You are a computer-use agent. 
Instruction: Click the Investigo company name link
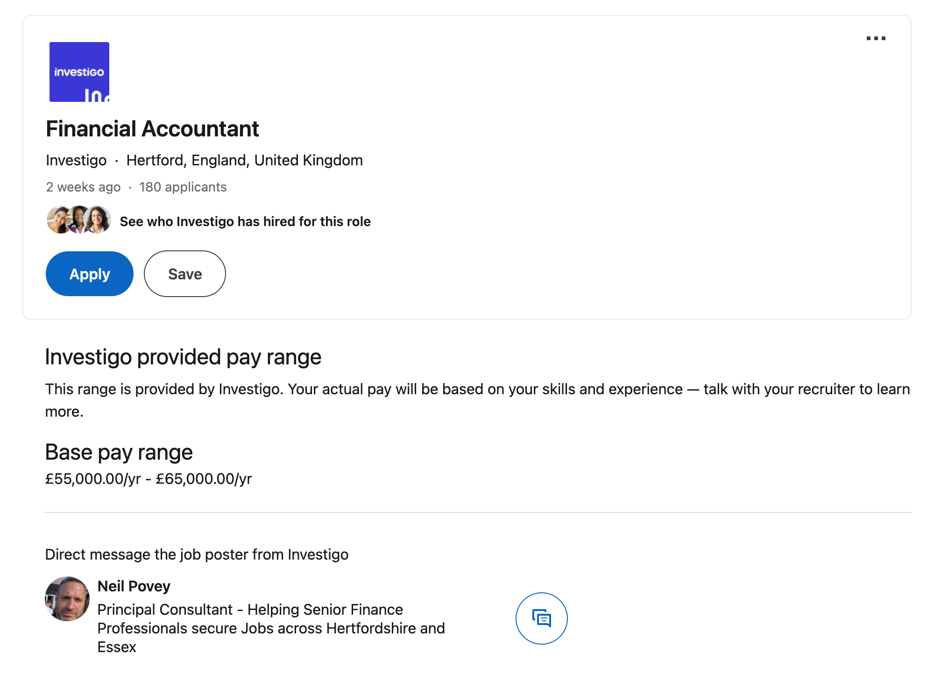pos(76,160)
